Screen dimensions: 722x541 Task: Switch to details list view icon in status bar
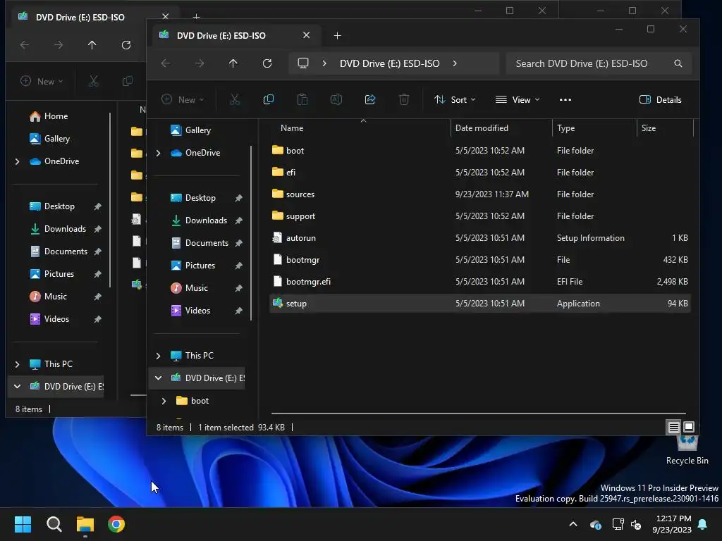pos(673,427)
